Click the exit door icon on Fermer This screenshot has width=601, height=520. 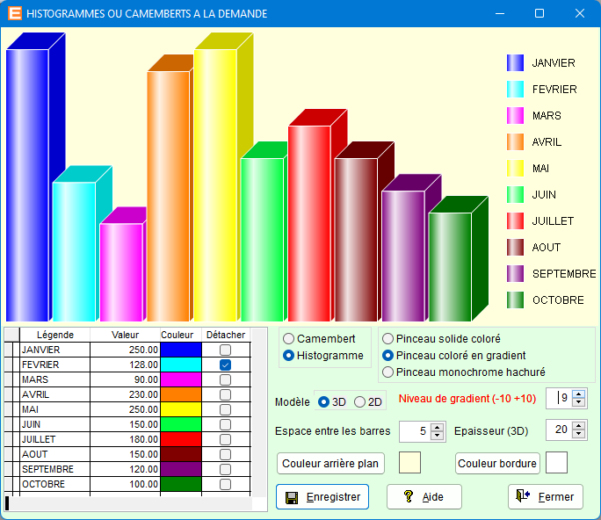pos(523,496)
